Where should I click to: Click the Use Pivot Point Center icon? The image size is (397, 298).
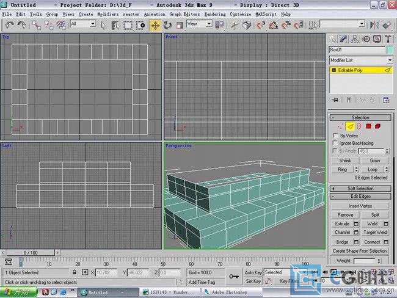coord(219,25)
